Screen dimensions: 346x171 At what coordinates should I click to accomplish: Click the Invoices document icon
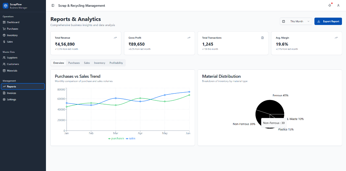coord(4,93)
